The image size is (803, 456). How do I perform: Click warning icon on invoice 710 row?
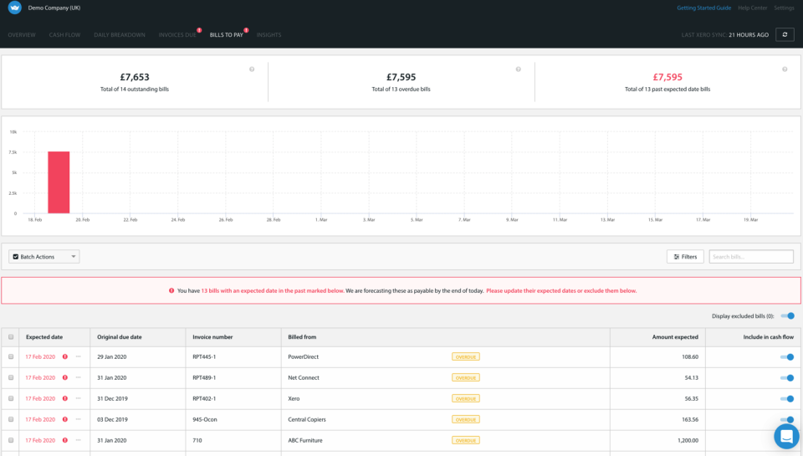pos(65,440)
